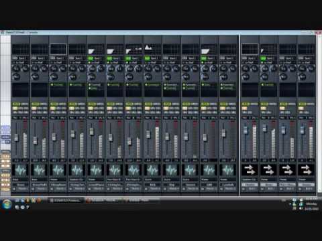Click the volume fader on the first channel strip

tap(16, 137)
